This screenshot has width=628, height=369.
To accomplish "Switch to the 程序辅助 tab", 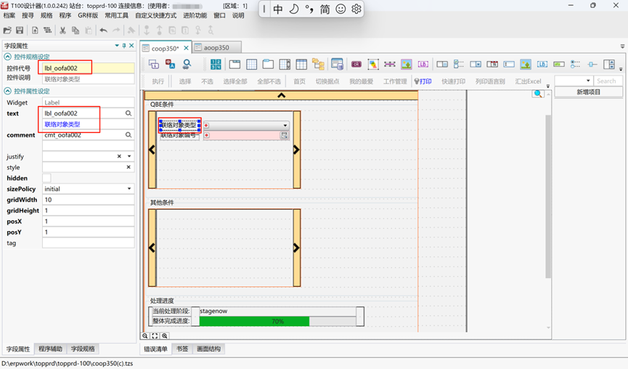I will (51, 349).
